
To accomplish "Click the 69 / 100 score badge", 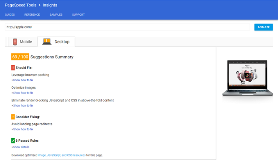I will pyautogui.click(x=20, y=57).
